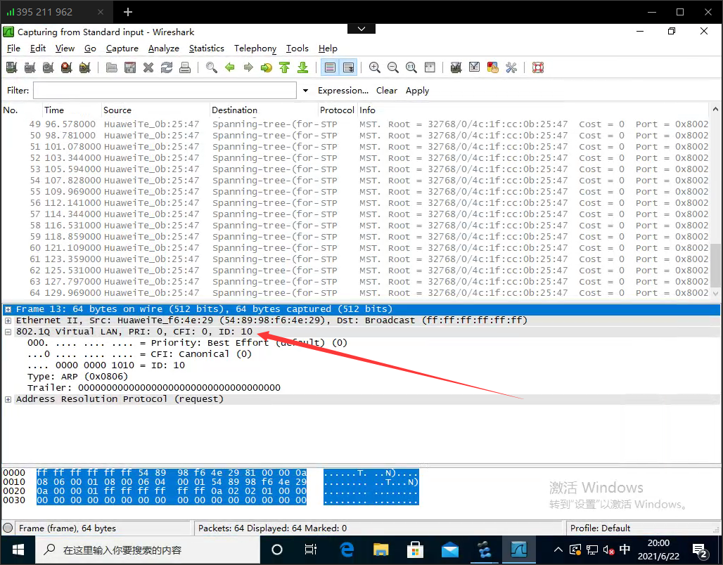Go forward in packet history arrow
Viewport: 723px width, 565px height.
pyautogui.click(x=248, y=67)
